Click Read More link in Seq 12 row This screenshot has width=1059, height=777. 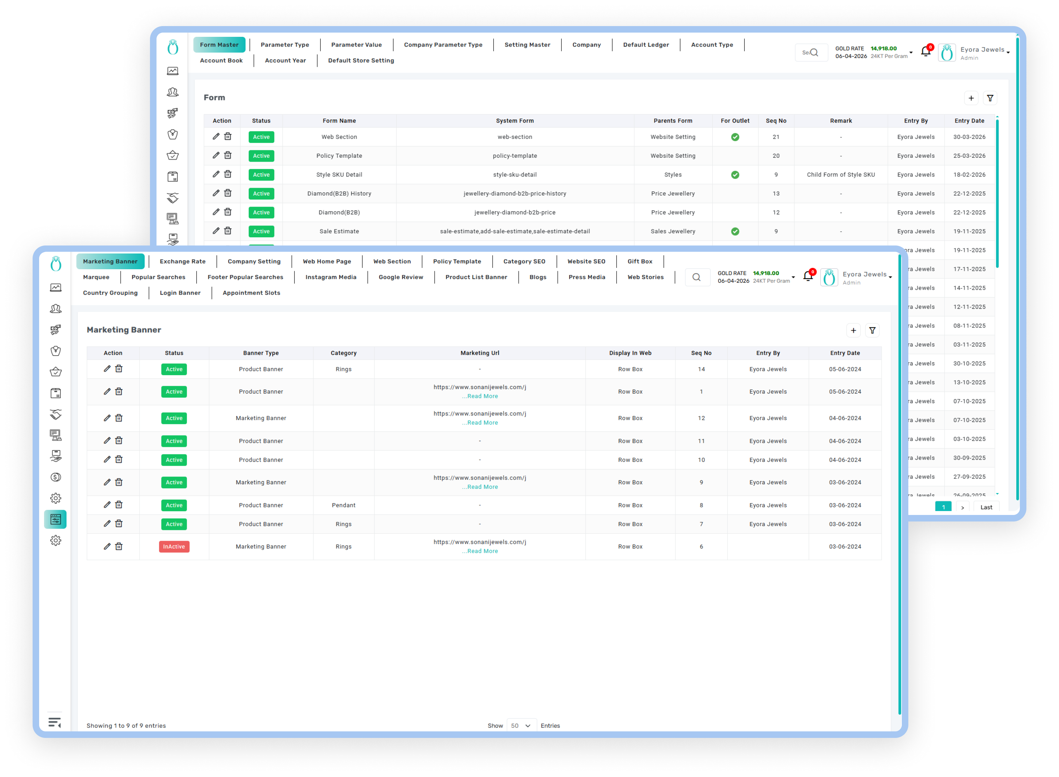(x=480, y=422)
